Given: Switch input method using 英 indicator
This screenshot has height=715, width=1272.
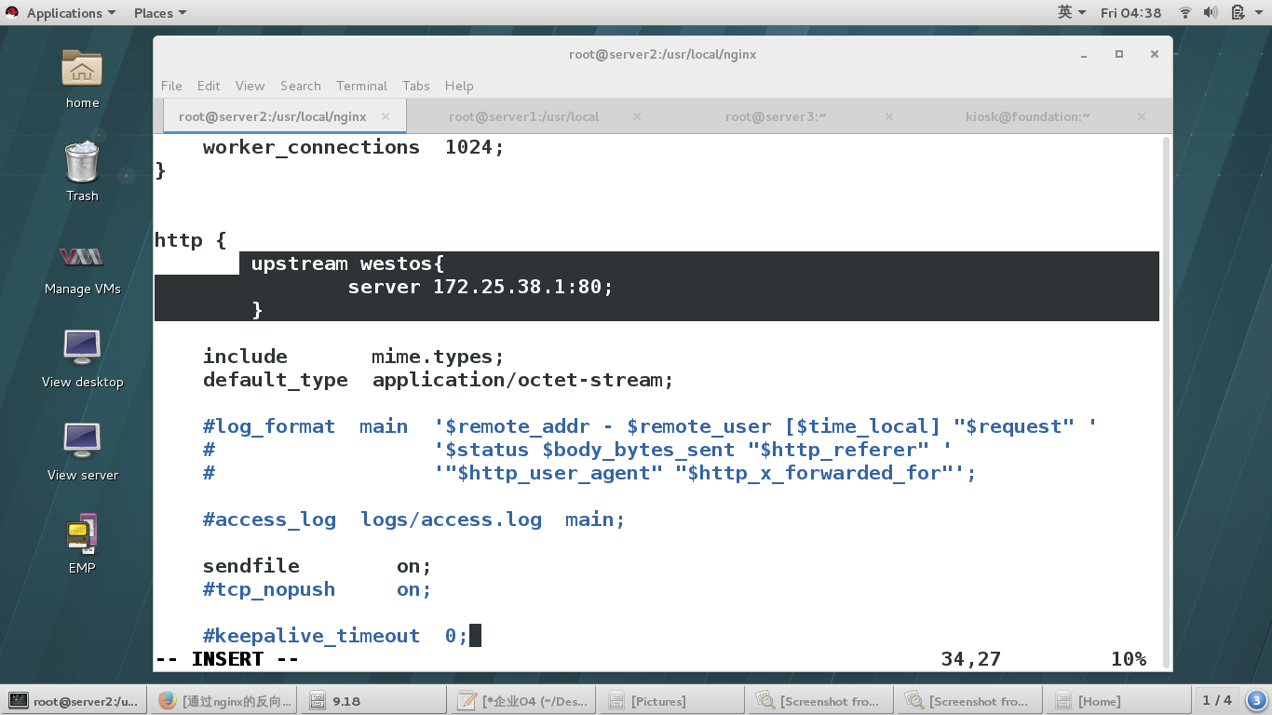Looking at the screenshot, I should pos(1072,13).
